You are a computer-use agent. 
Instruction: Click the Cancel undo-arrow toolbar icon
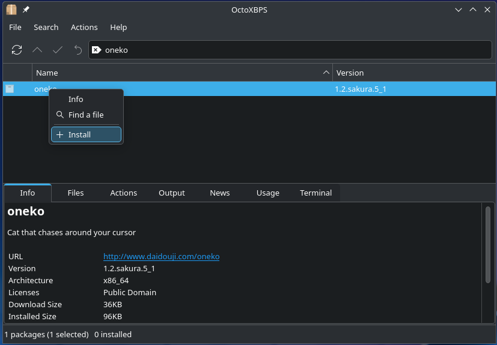(x=78, y=50)
